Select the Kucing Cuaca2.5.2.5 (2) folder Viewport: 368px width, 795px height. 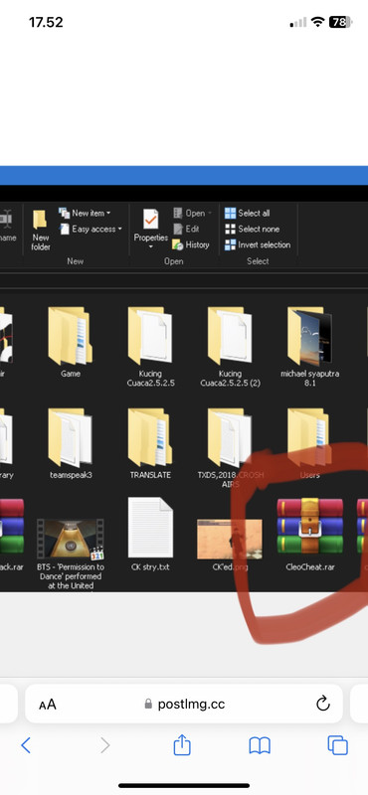pos(230,347)
